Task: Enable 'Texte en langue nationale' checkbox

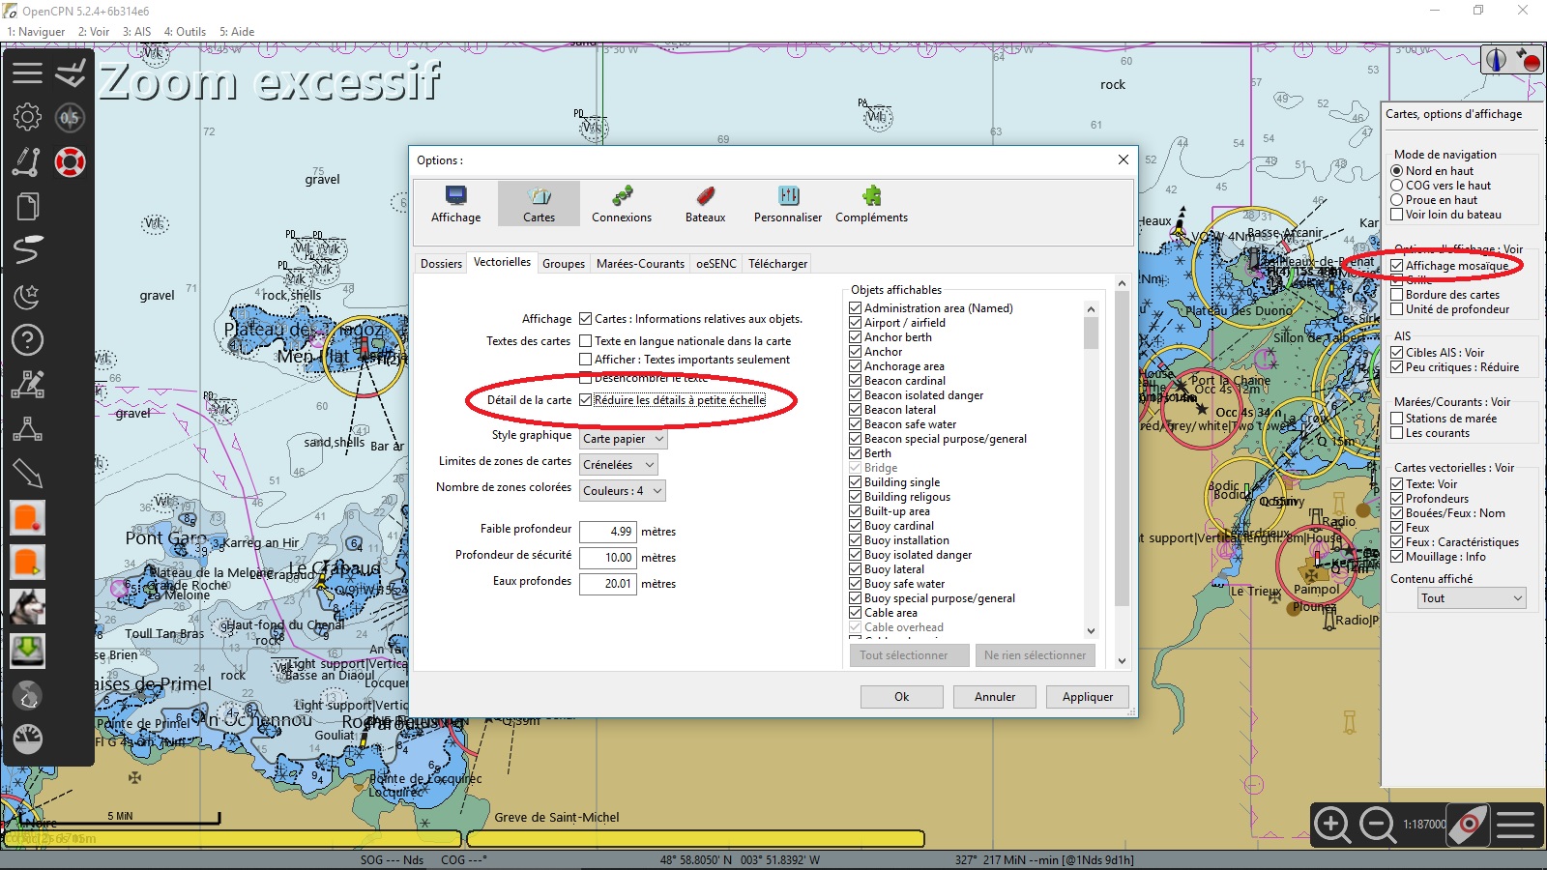Action: (x=586, y=341)
